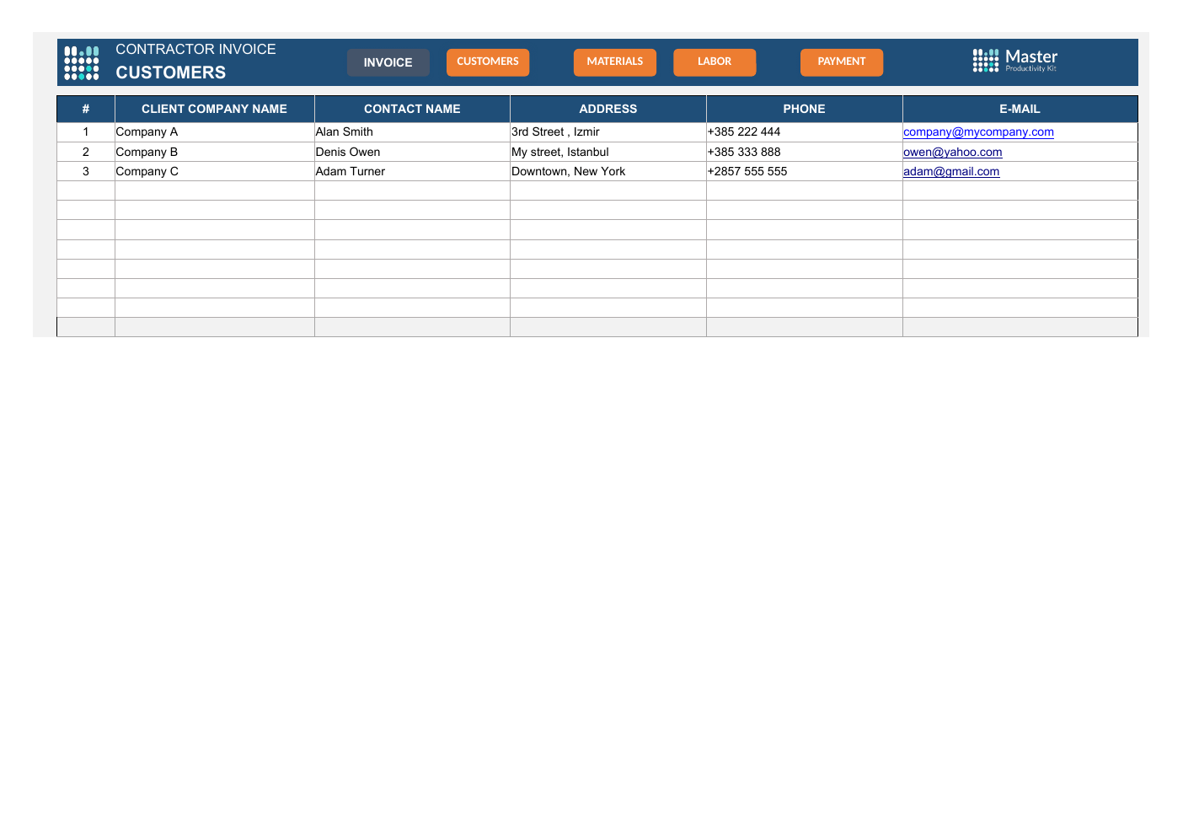Select the address Downtown, New York
The image size is (1183, 837).
click(608, 171)
